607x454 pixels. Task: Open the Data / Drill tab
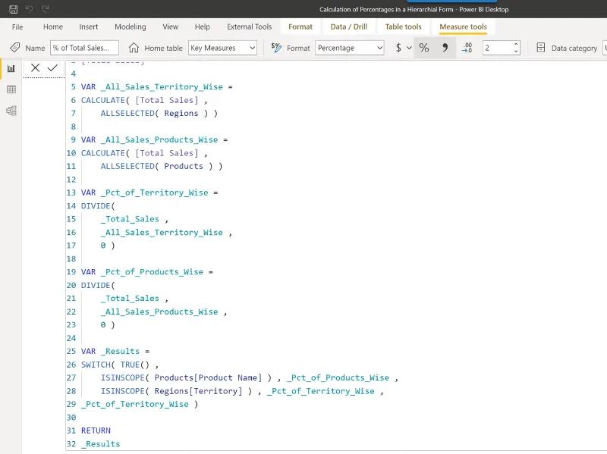click(x=349, y=27)
